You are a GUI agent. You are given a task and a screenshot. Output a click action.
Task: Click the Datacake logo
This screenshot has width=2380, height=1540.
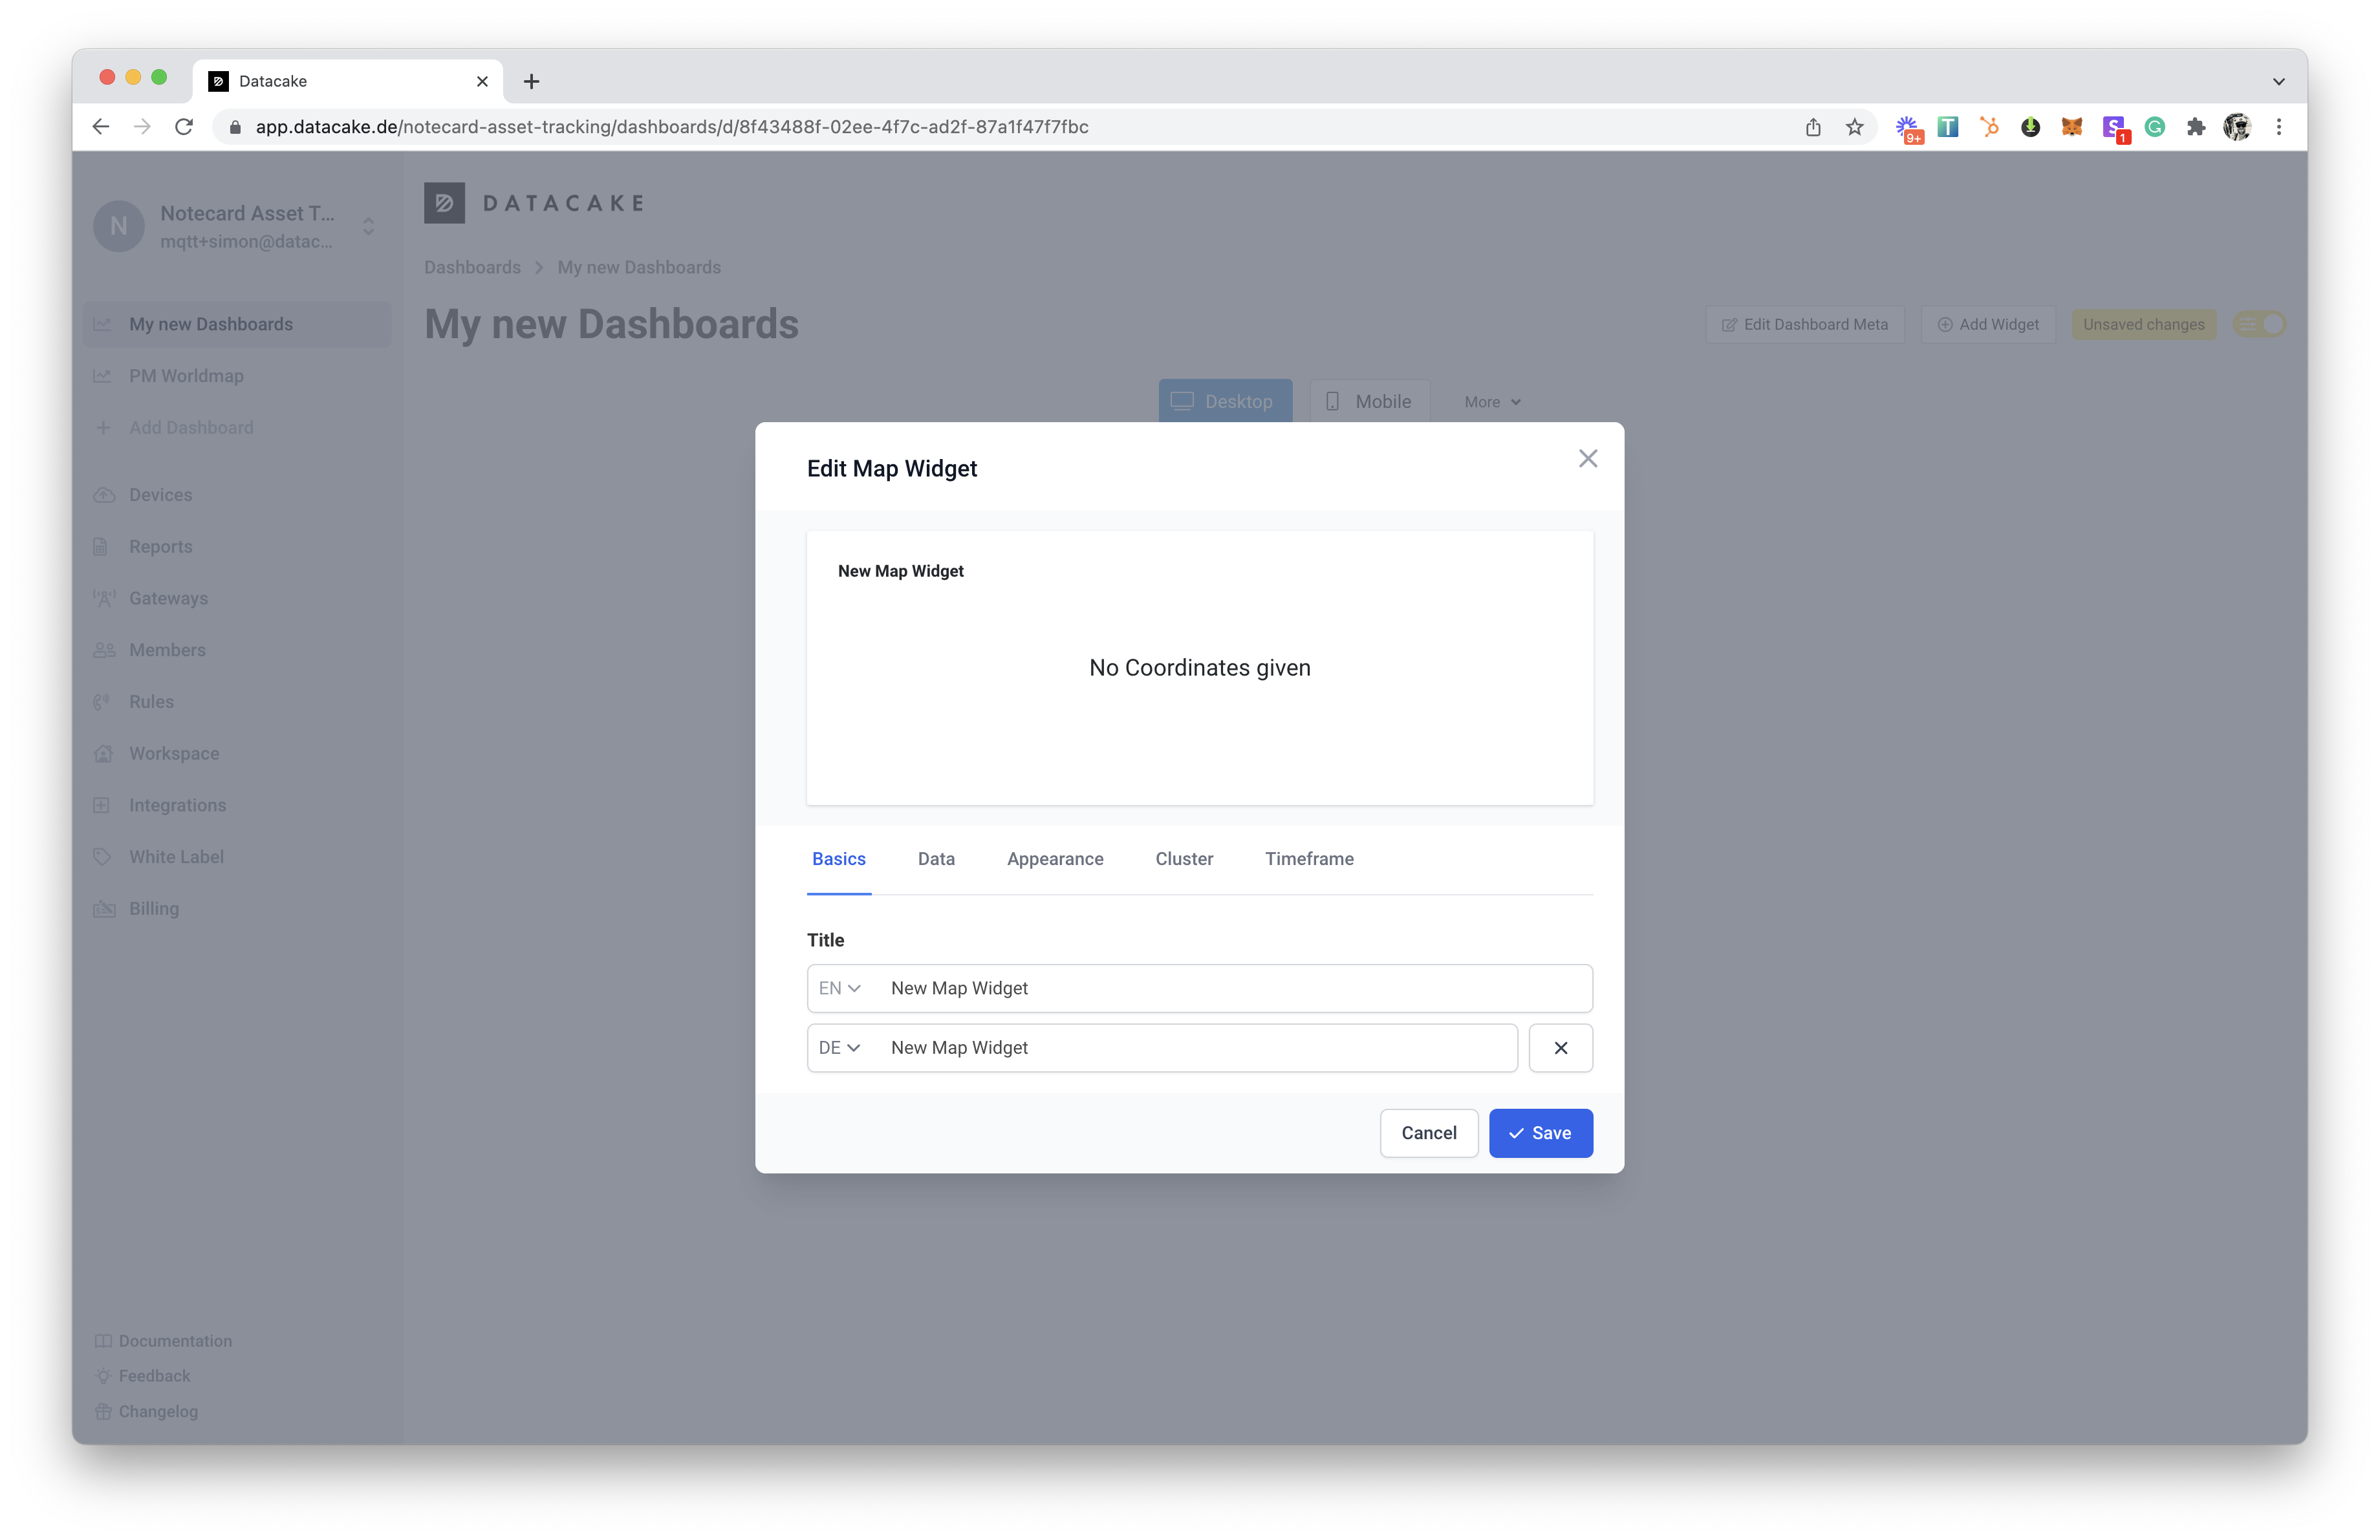click(534, 203)
